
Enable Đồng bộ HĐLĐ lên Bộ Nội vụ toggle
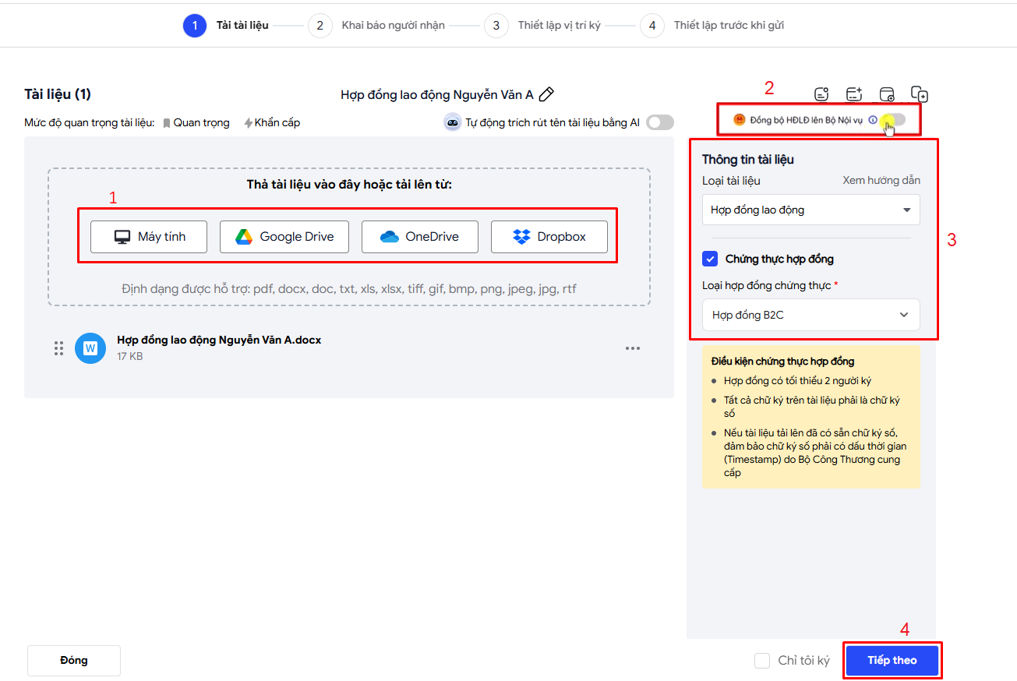(895, 120)
